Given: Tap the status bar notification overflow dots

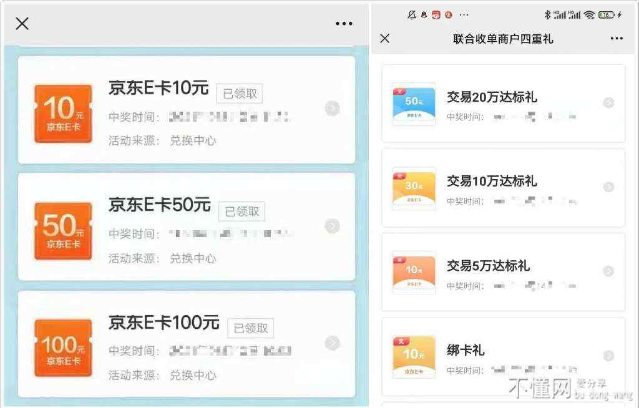Looking at the screenshot, I should coord(464,15).
